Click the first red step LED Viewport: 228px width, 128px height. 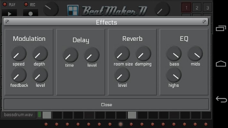(x=46, y=124)
